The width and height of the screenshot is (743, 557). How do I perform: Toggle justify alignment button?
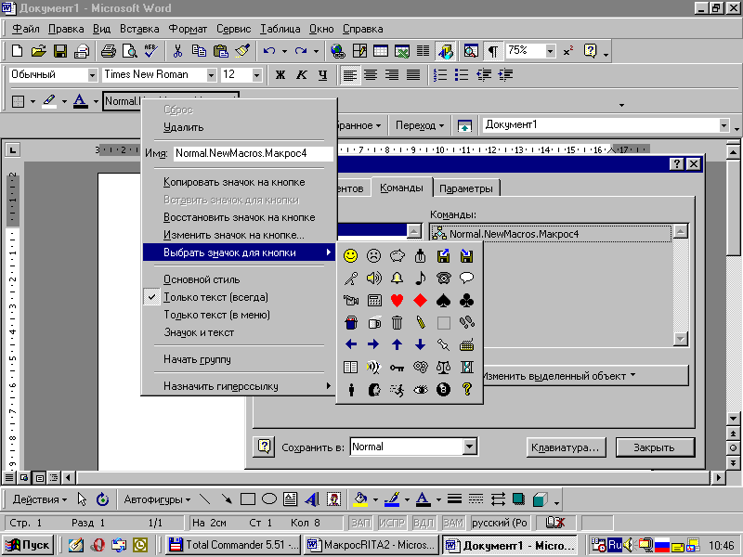coord(413,75)
